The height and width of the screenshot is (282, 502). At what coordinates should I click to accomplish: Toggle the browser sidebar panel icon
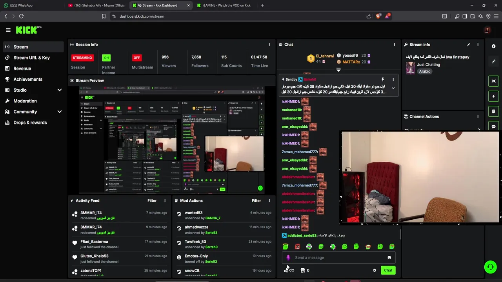465,16
